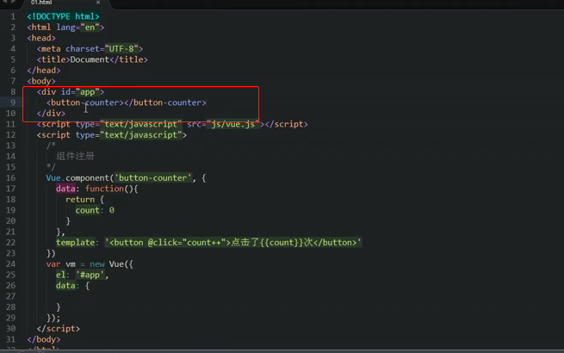Click @click="count++" in the template string
564x353 pixels.
click(x=187, y=243)
